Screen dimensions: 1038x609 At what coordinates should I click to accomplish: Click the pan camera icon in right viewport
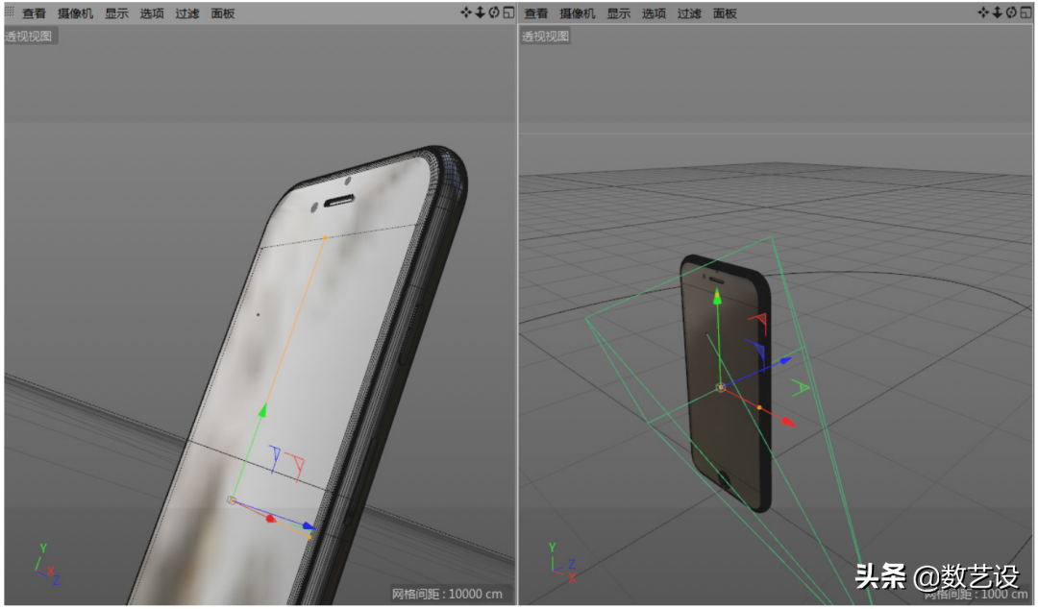pyautogui.click(x=983, y=12)
